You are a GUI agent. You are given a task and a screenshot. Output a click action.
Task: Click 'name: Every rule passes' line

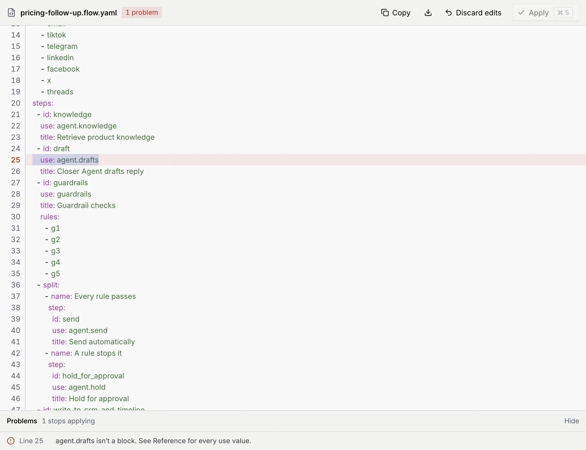[x=93, y=296]
